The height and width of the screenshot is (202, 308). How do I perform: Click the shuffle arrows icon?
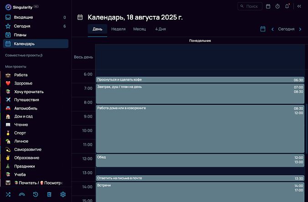pyautogui.click(x=8, y=194)
